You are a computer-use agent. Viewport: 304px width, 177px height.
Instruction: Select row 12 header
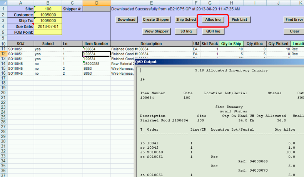[x=3, y=54]
